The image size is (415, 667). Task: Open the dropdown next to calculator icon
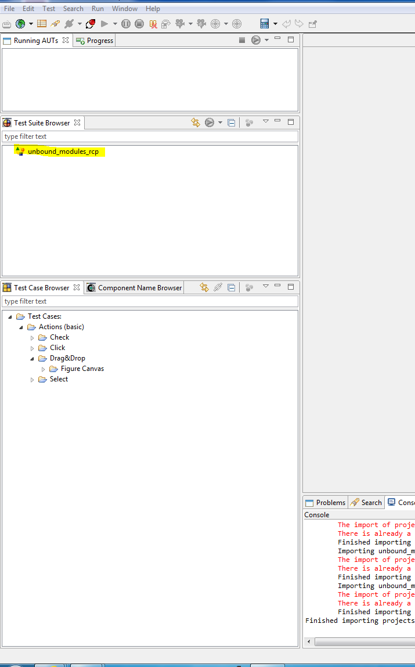pyautogui.click(x=275, y=24)
